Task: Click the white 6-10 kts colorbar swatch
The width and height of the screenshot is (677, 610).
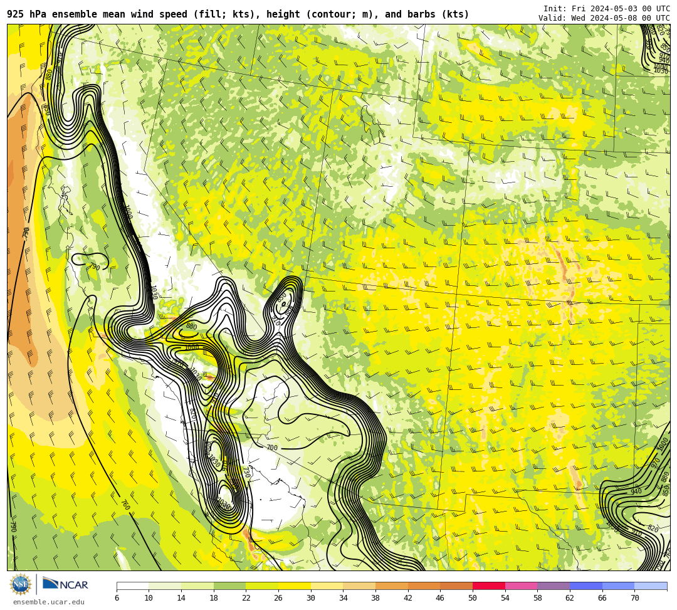Action: click(132, 586)
